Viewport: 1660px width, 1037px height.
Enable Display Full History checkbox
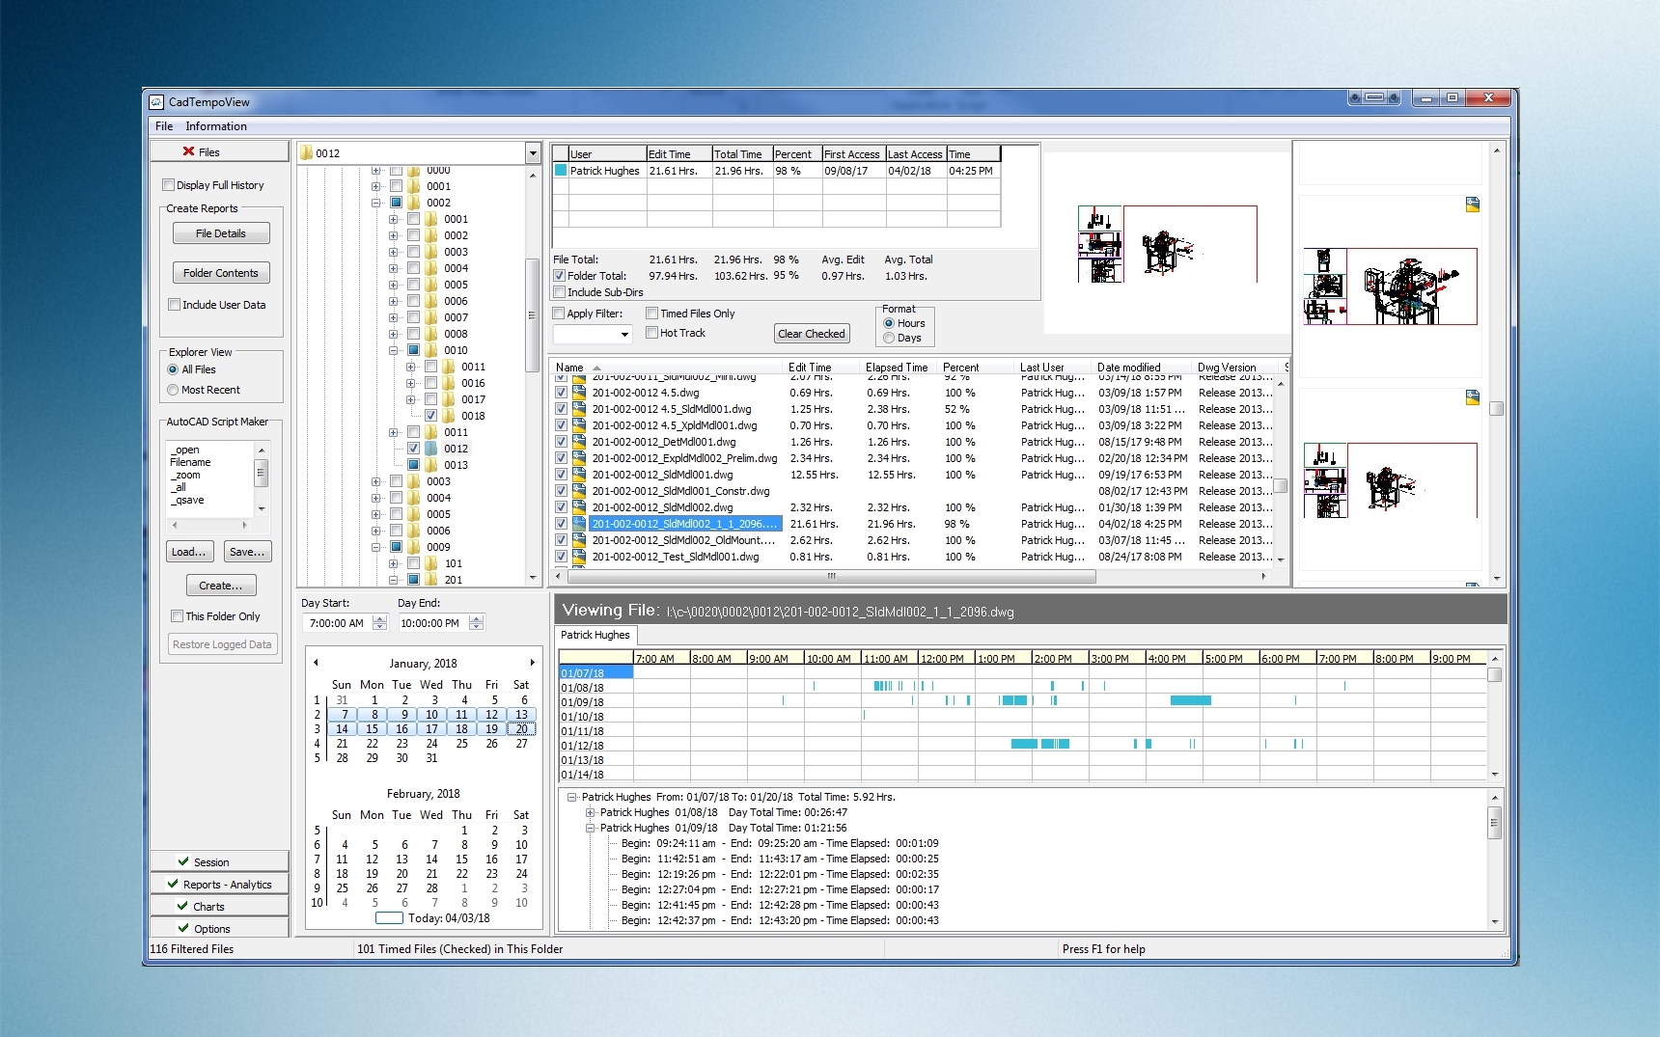tap(169, 185)
